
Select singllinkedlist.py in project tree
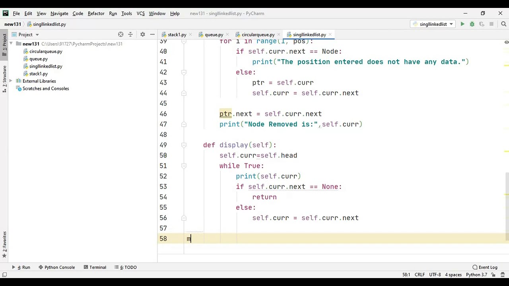pyautogui.click(x=46, y=66)
